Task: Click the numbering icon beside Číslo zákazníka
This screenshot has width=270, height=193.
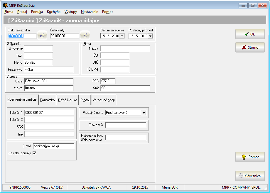Action: tap(42, 36)
